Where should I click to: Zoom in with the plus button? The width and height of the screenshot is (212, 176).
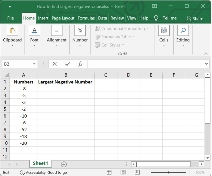pyautogui.click(x=189, y=172)
